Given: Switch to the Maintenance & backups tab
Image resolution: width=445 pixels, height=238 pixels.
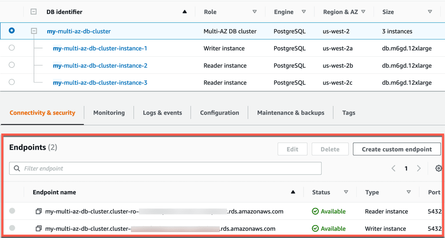Looking at the screenshot, I should pyautogui.click(x=290, y=113).
